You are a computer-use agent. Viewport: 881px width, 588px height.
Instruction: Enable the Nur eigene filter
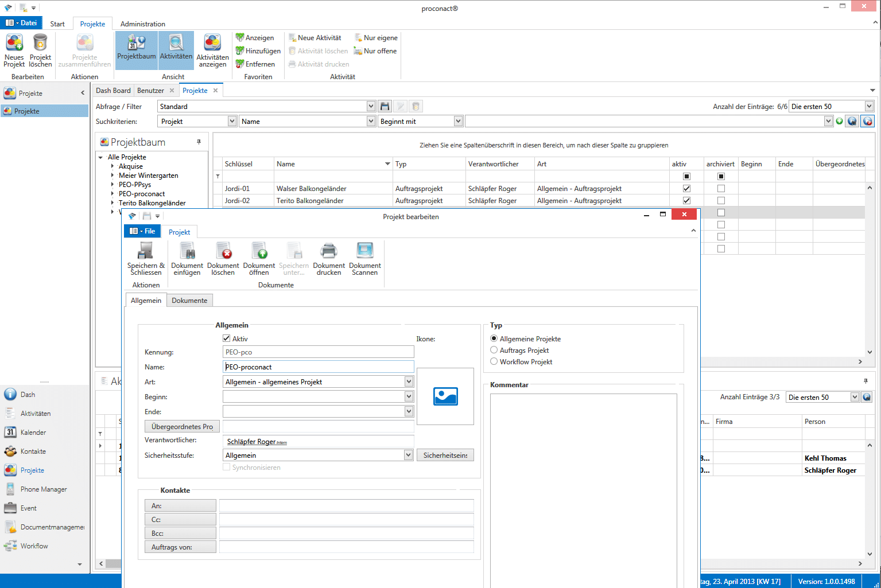[376, 38]
